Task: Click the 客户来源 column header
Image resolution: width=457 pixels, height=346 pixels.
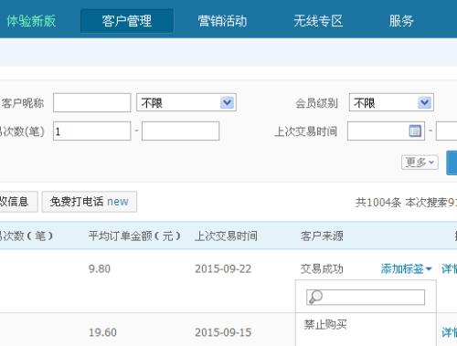Action: tap(322, 236)
